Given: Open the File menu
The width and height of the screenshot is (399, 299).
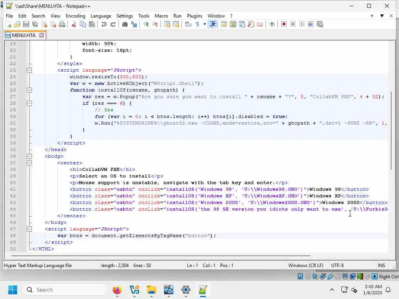Looking at the screenshot, I should [x=9, y=16].
